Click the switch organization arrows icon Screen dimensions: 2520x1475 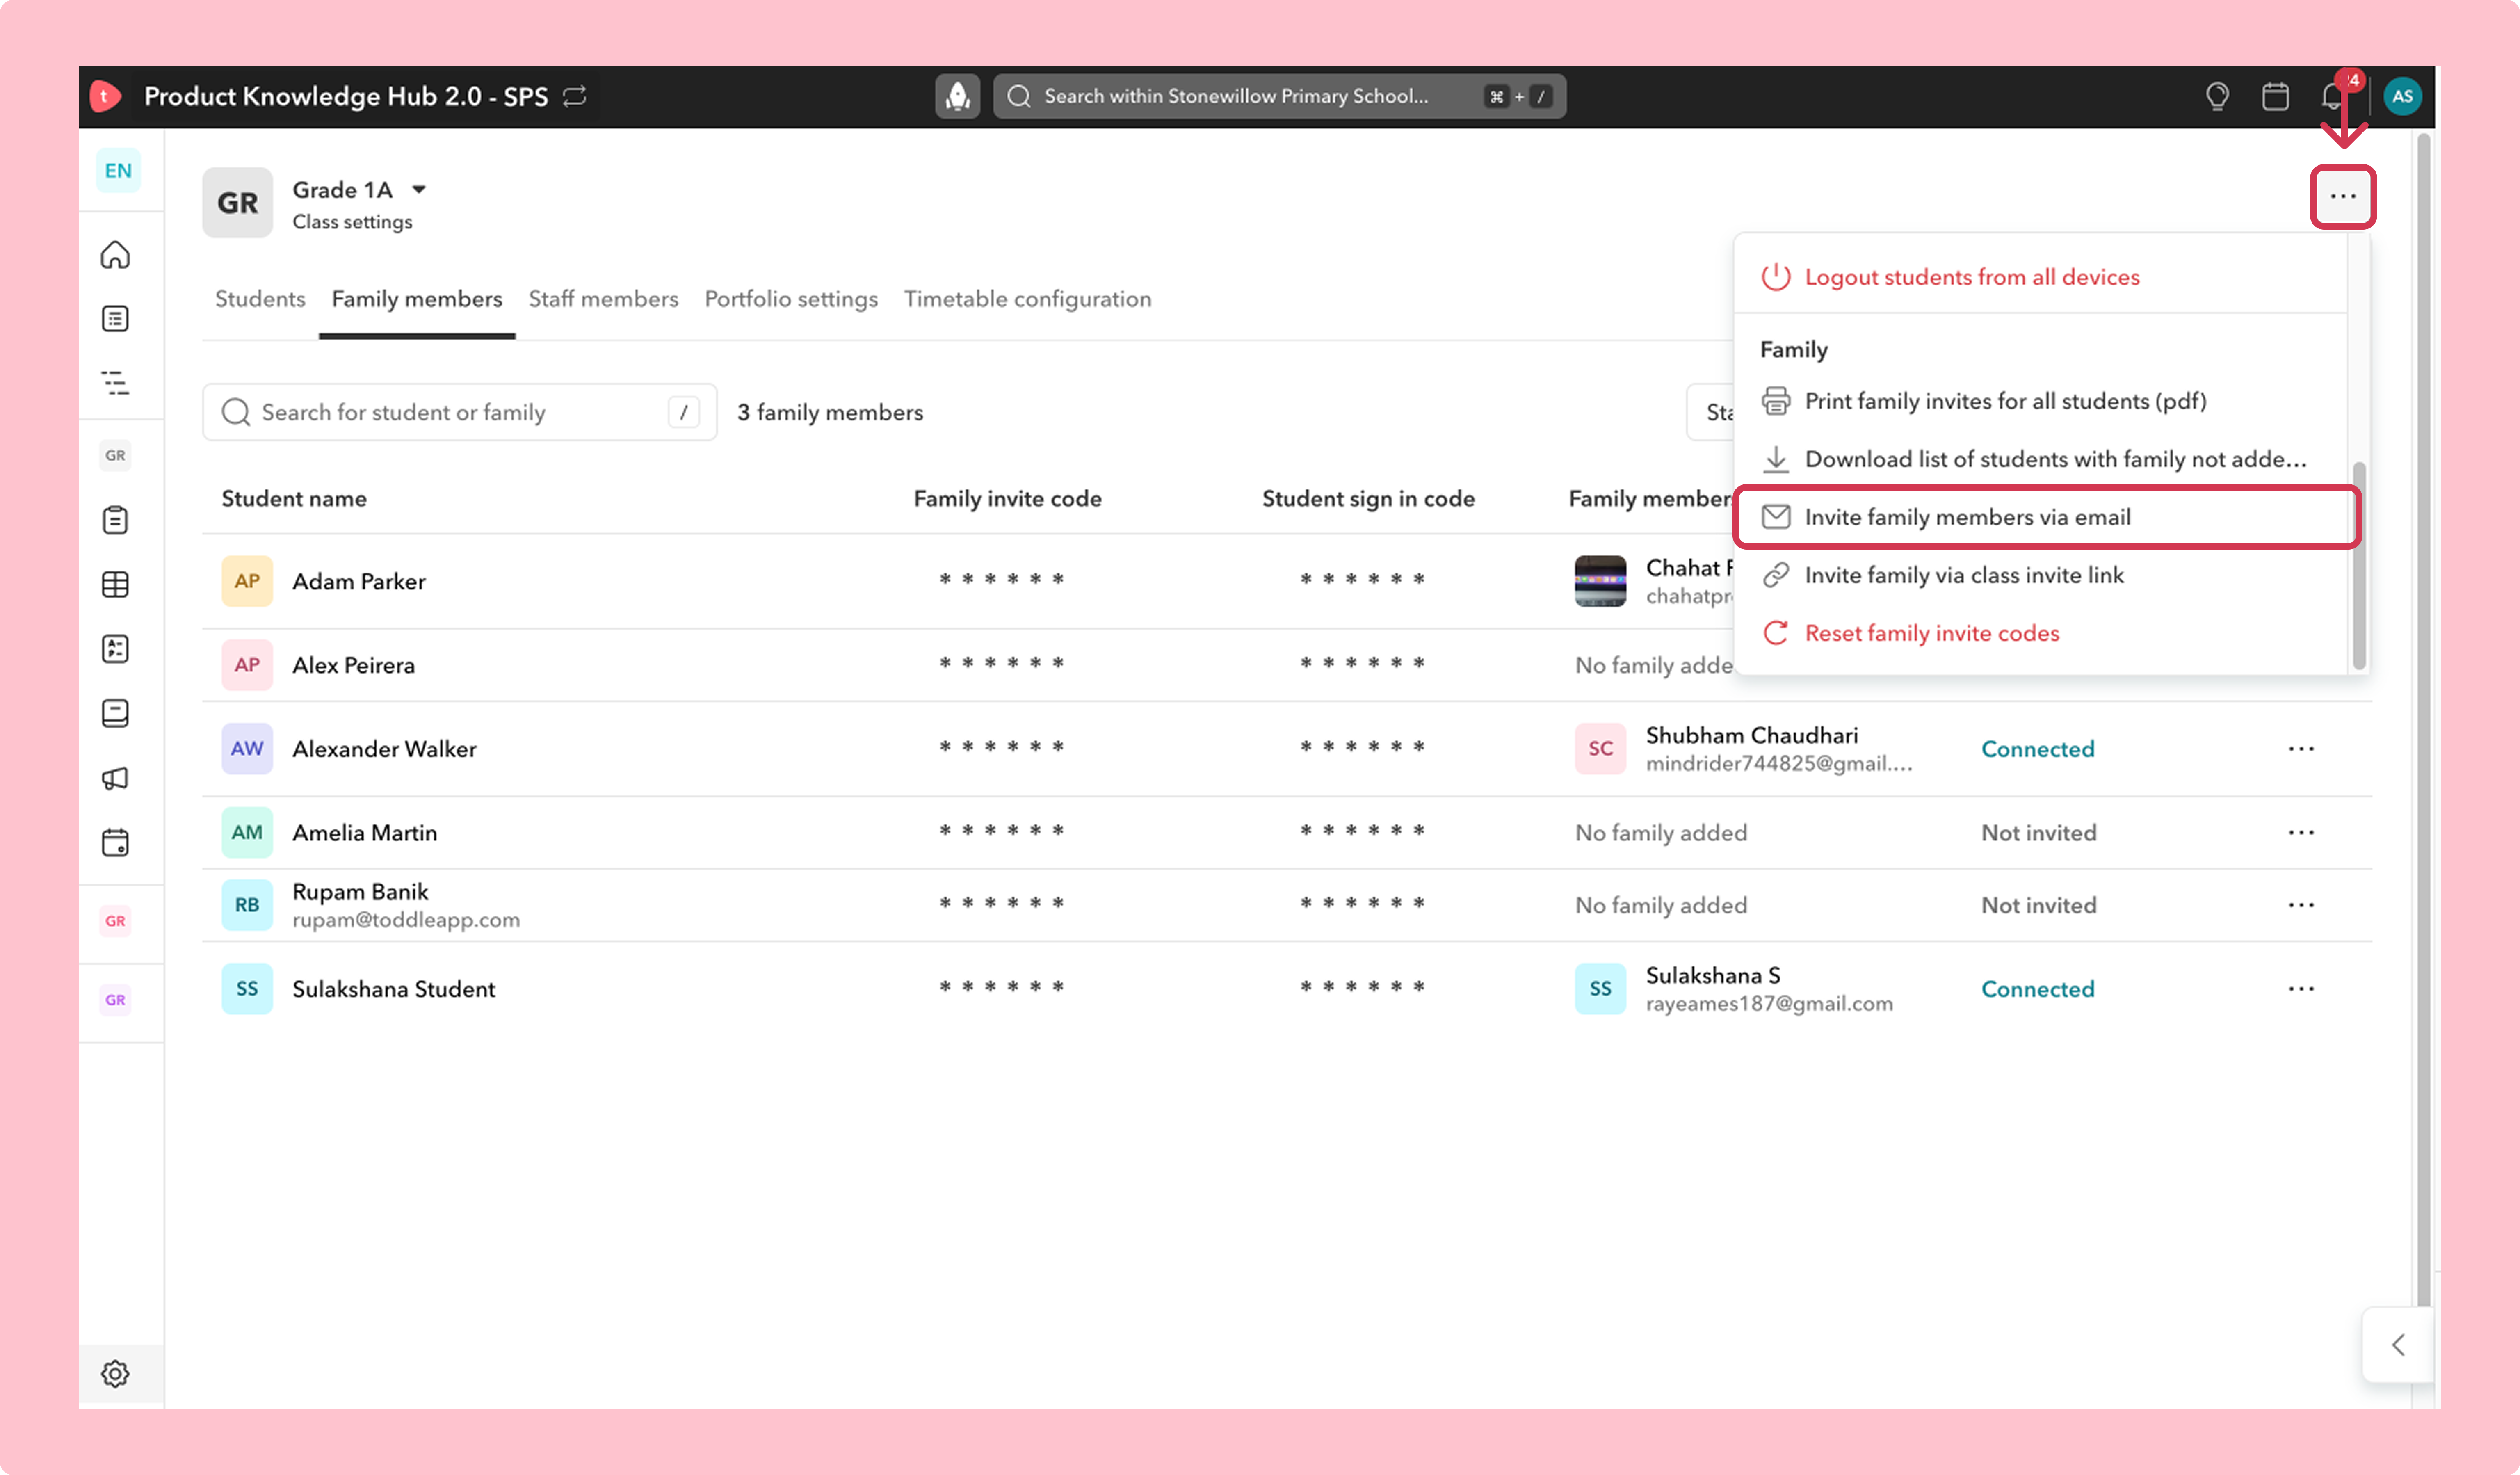[574, 96]
